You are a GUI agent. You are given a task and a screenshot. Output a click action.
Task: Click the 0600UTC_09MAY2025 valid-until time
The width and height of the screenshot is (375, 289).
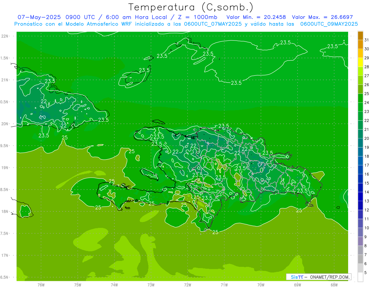(x=329, y=24)
